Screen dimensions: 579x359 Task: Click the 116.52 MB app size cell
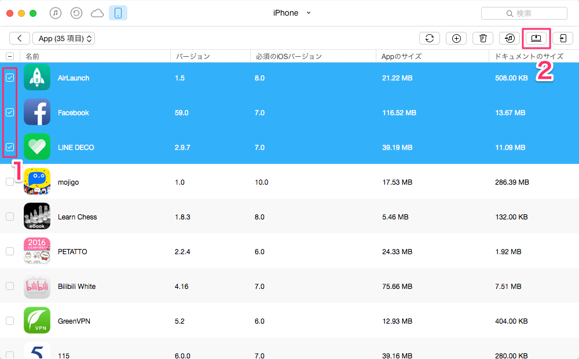click(x=399, y=113)
